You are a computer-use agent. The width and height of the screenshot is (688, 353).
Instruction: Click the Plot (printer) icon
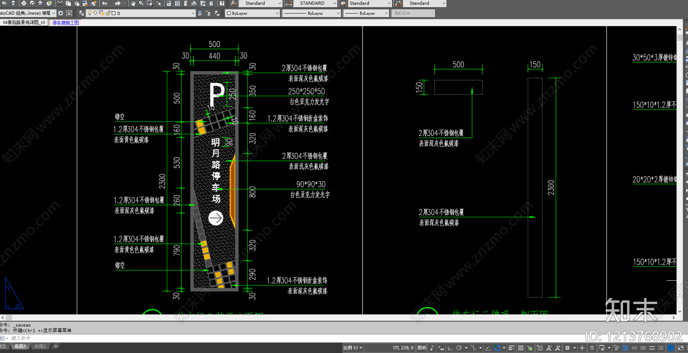24,3
